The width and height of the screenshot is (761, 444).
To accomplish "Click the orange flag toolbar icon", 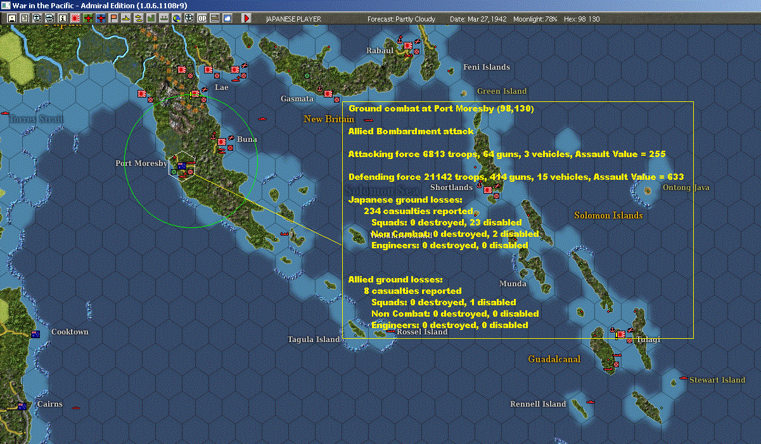I will [x=113, y=18].
